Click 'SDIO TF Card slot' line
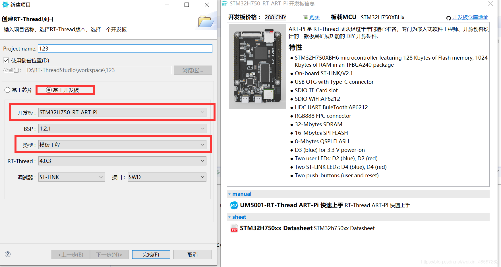The image size is (501, 267). coord(316,90)
